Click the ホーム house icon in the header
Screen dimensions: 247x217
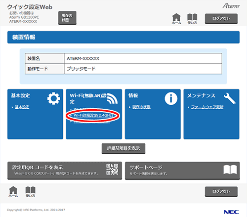176,19
